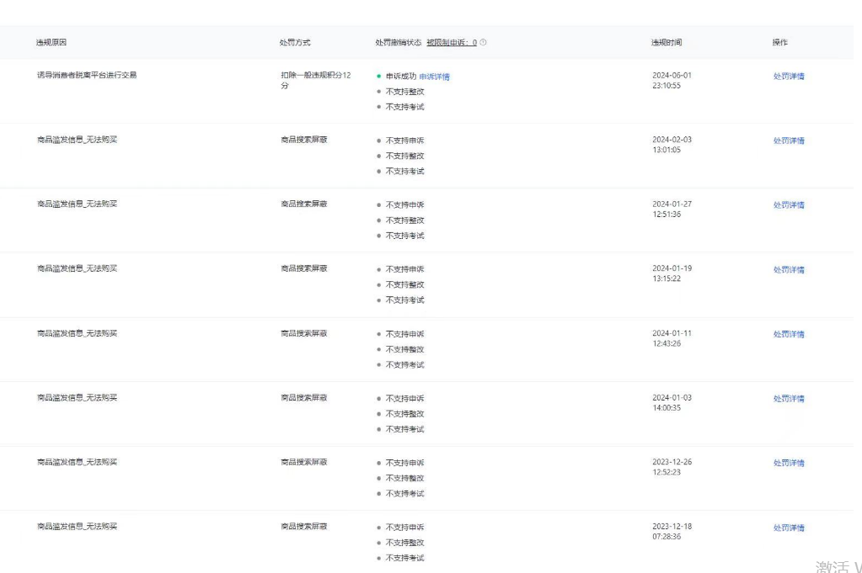This screenshot has height=573, width=862.
Task: Click the green 申诉成功 status
Action: pyautogui.click(x=400, y=77)
